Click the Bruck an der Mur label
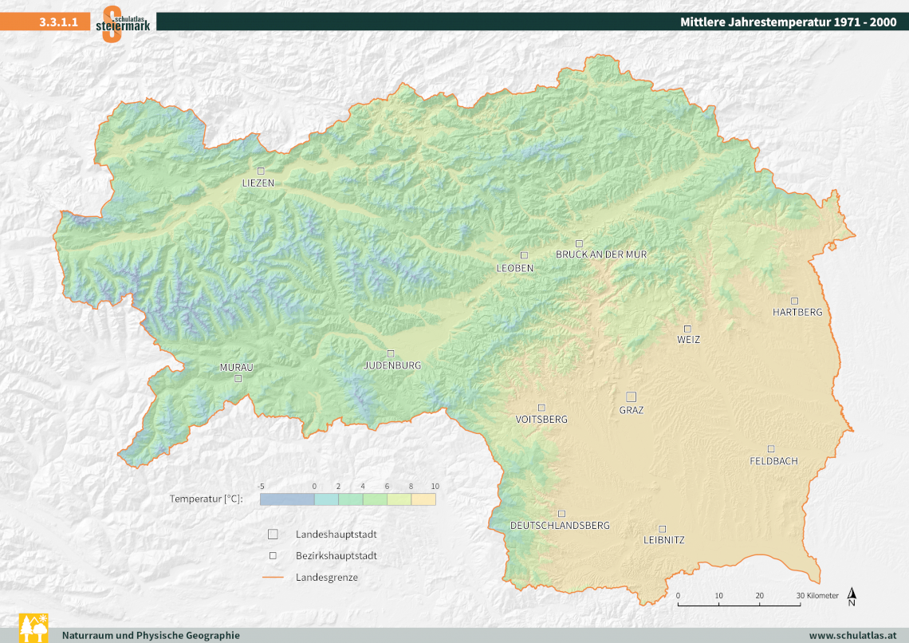 point(601,254)
